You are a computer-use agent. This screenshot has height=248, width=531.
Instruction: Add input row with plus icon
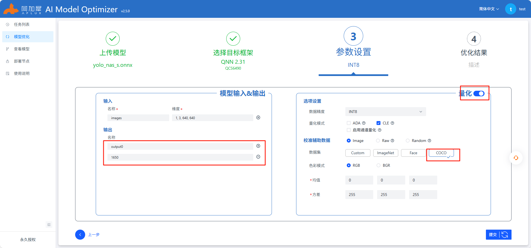(258, 117)
